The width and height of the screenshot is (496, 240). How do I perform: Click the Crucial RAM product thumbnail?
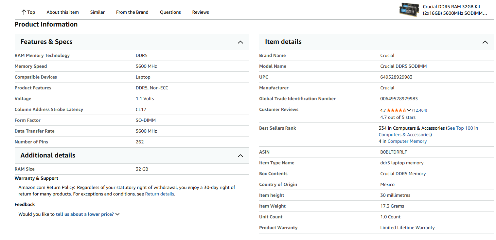(409, 10)
